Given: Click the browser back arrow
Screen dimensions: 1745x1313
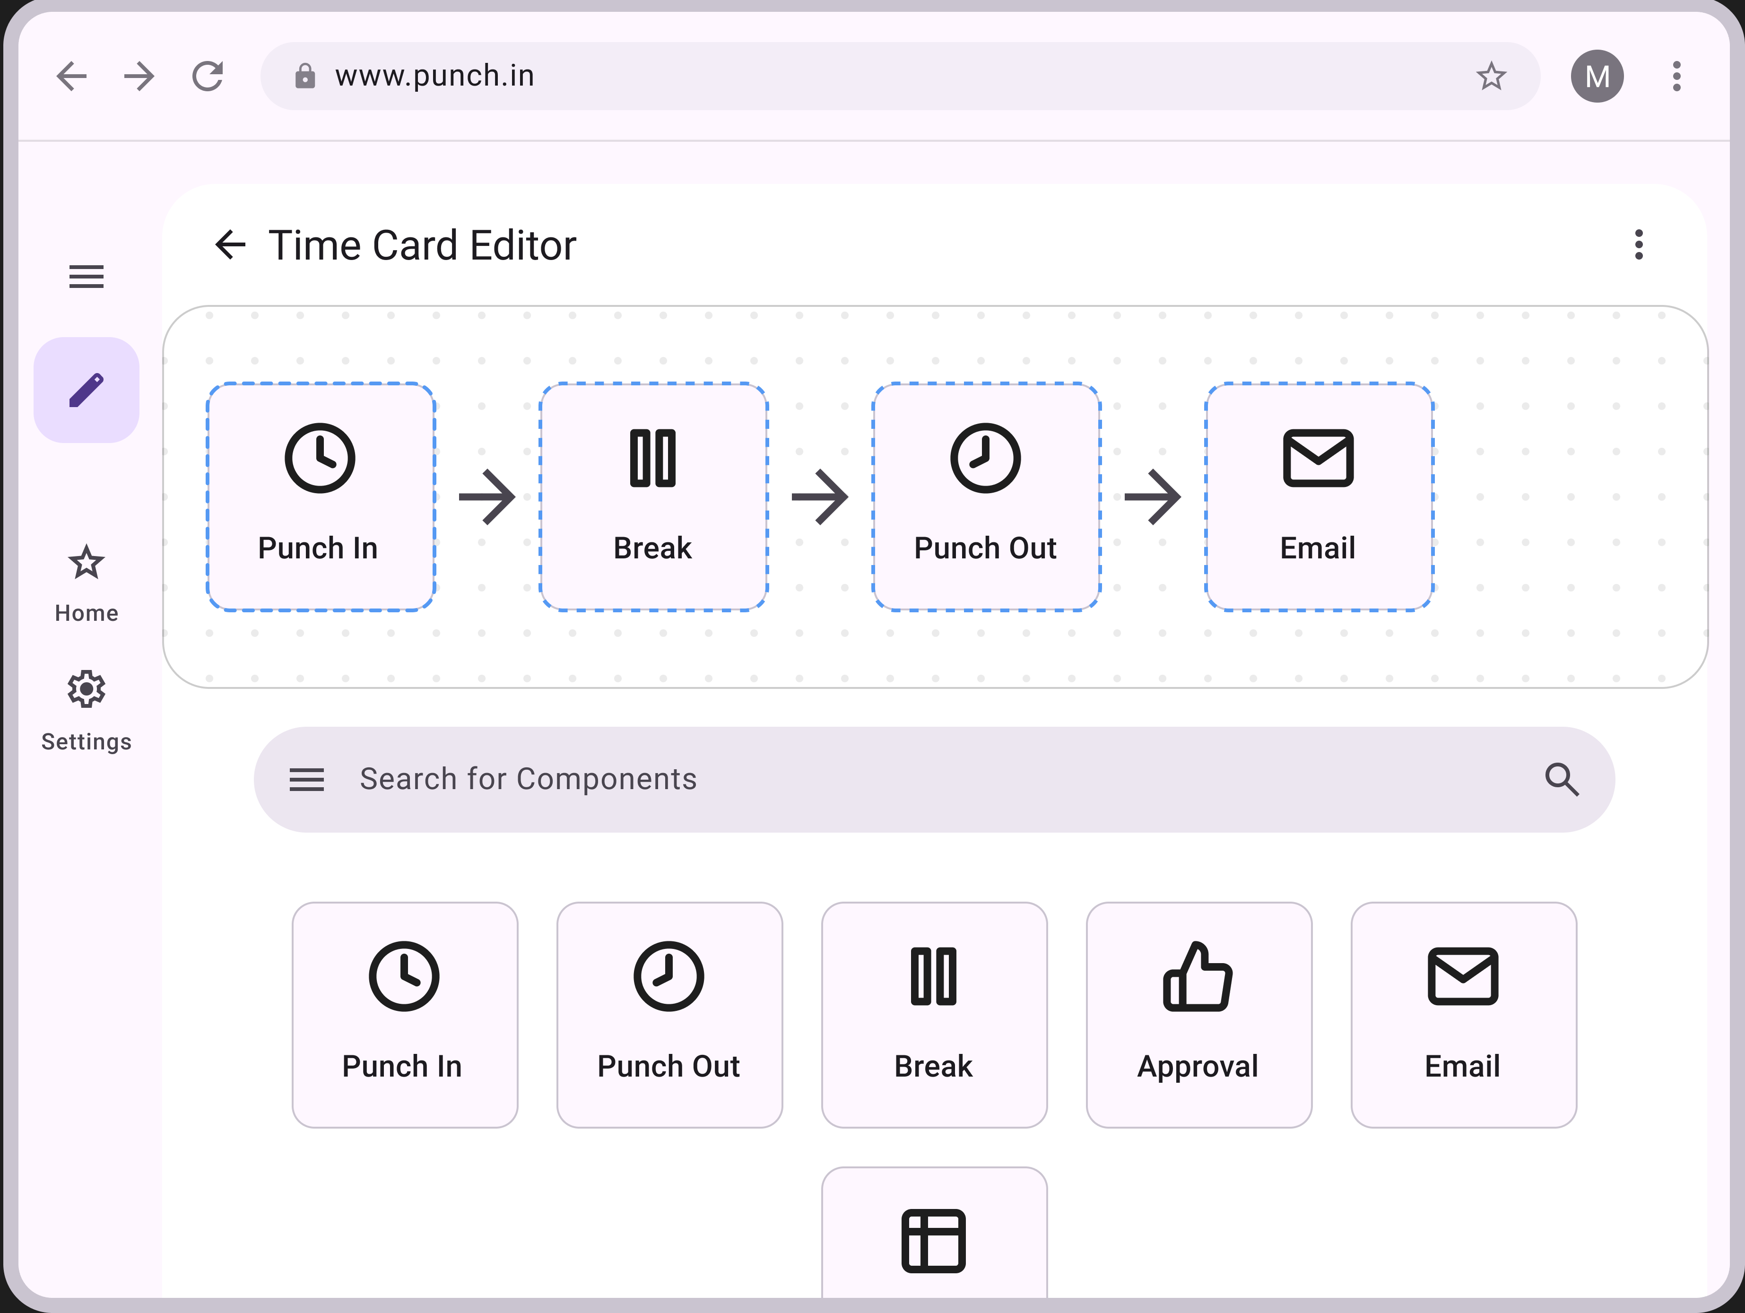Looking at the screenshot, I should [72, 77].
